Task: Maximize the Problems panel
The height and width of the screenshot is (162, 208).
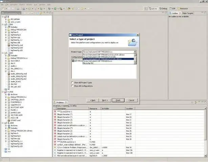Action: 205,102
